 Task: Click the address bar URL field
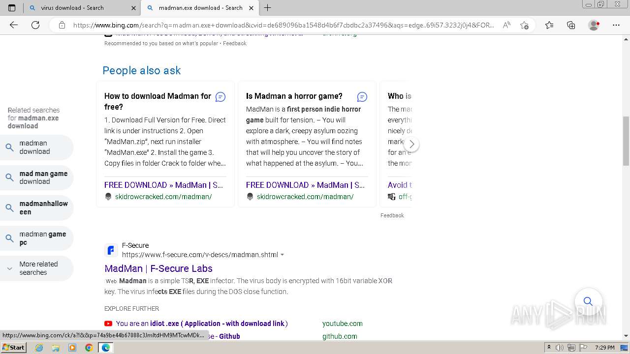(x=283, y=25)
